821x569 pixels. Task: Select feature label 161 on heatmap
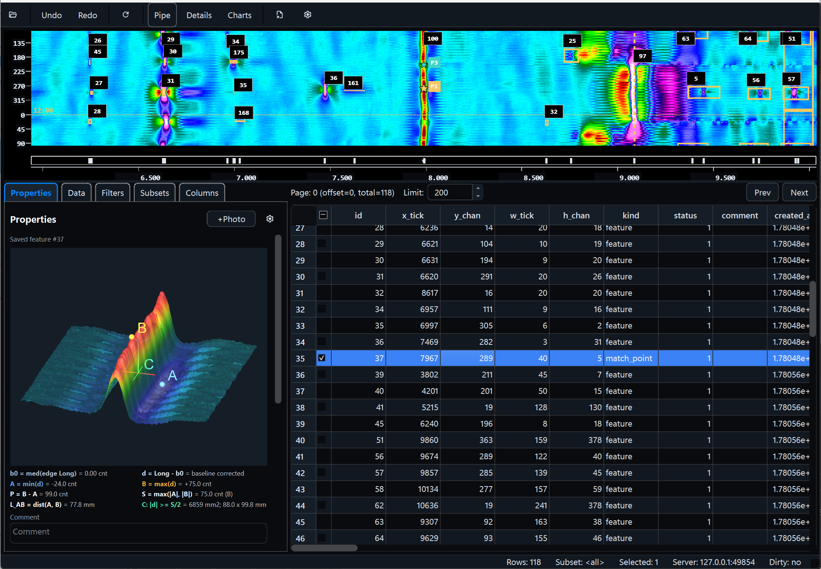(x=353, y=83)
